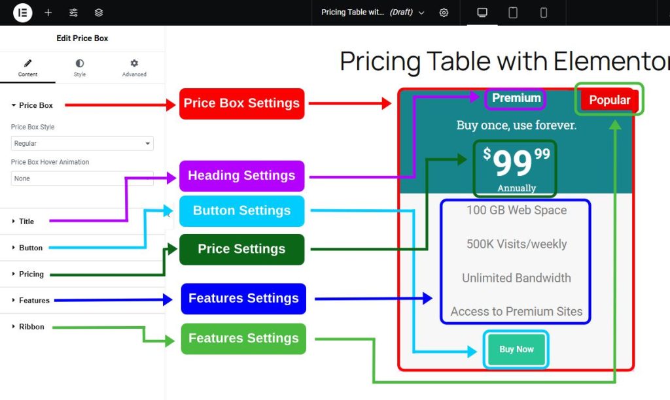
Task: Open the Navigator structure panel icon
Action: click(98, 12)
